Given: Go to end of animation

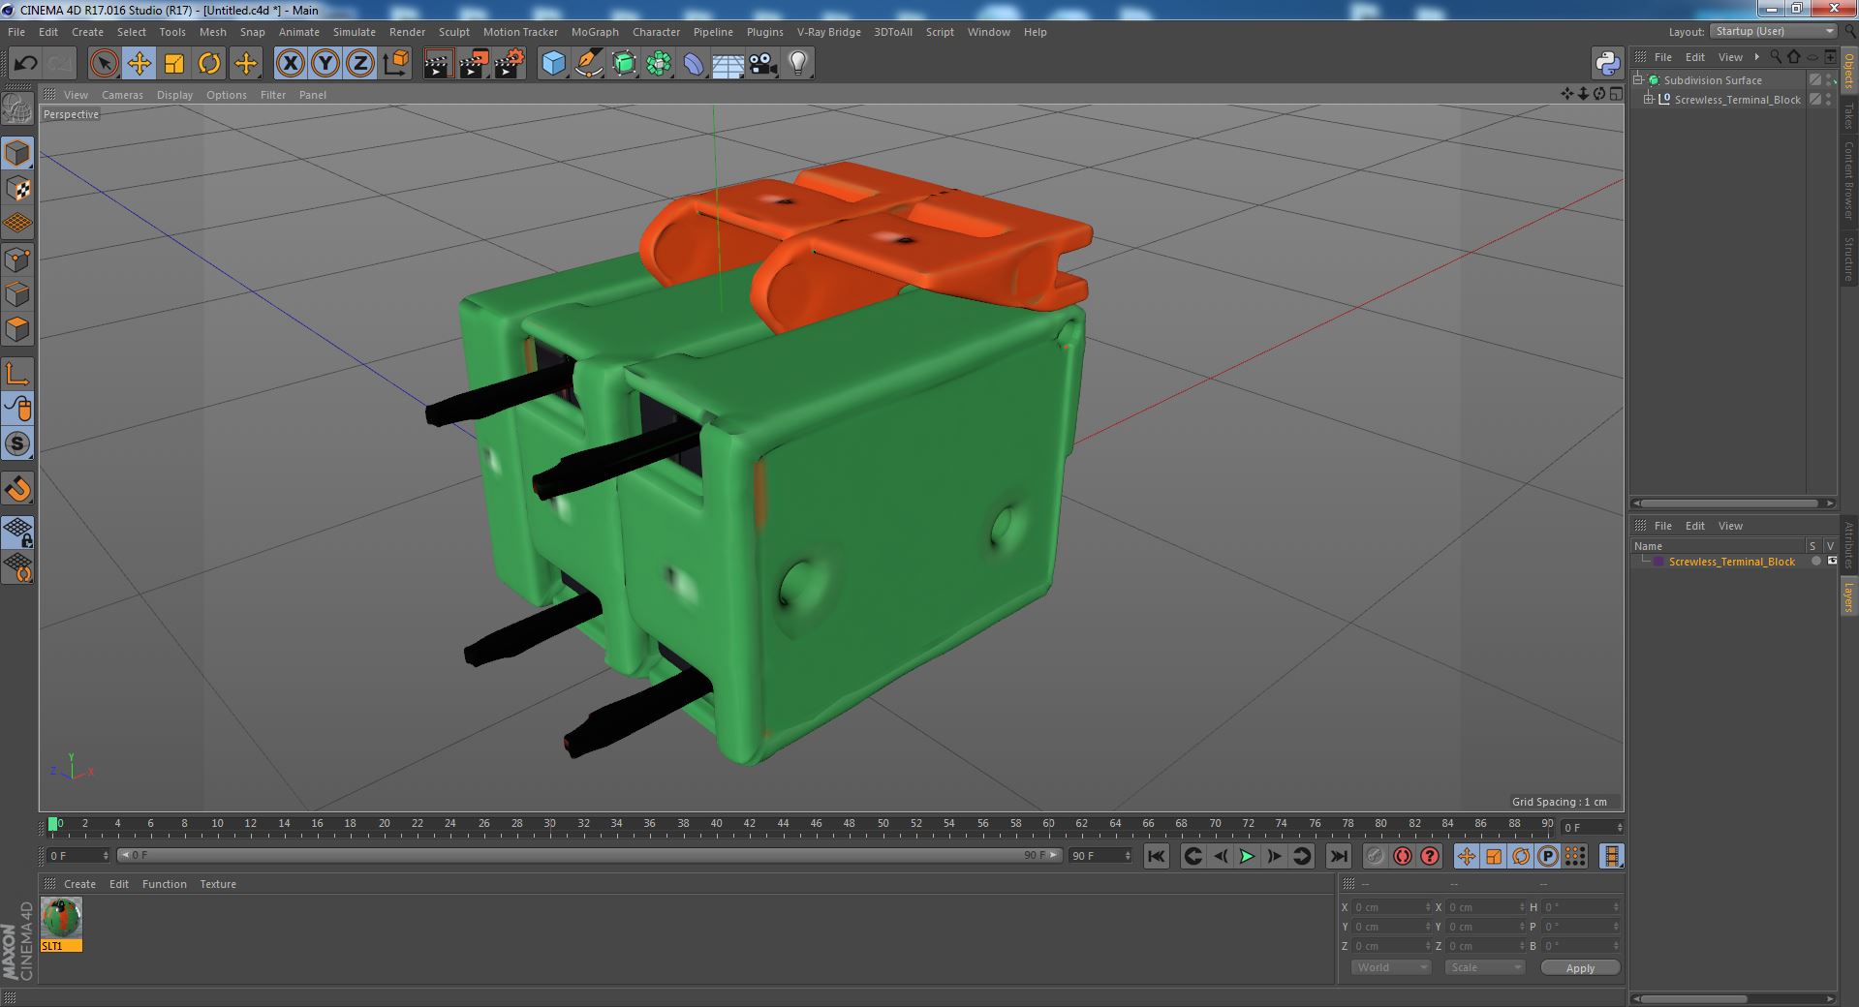Looking at the screenshot, I should pos(1338,856).
